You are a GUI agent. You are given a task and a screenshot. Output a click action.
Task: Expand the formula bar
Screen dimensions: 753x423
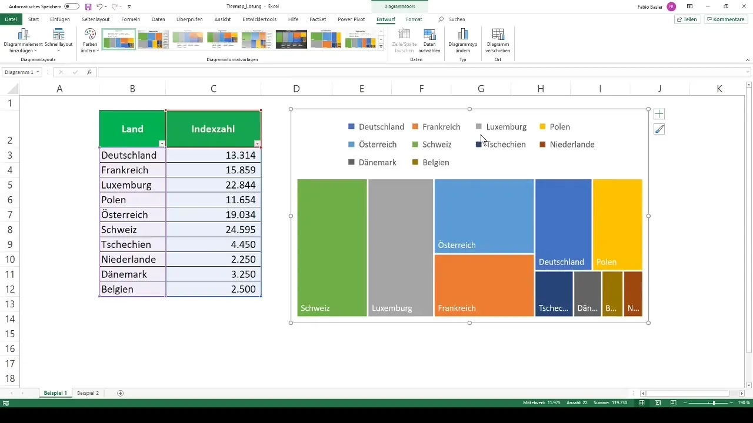[x=748, y=72]
